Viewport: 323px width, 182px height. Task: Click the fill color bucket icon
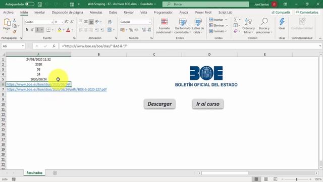point(60,30)
